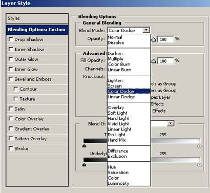Collapse the Blend Mode dropdown arrow
The height and width of the screenshot is (193, 210).
(146, 30)
